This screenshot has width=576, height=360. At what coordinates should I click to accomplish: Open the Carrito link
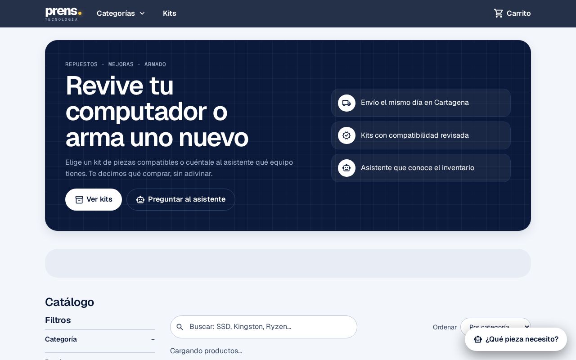tap(512, 13)
